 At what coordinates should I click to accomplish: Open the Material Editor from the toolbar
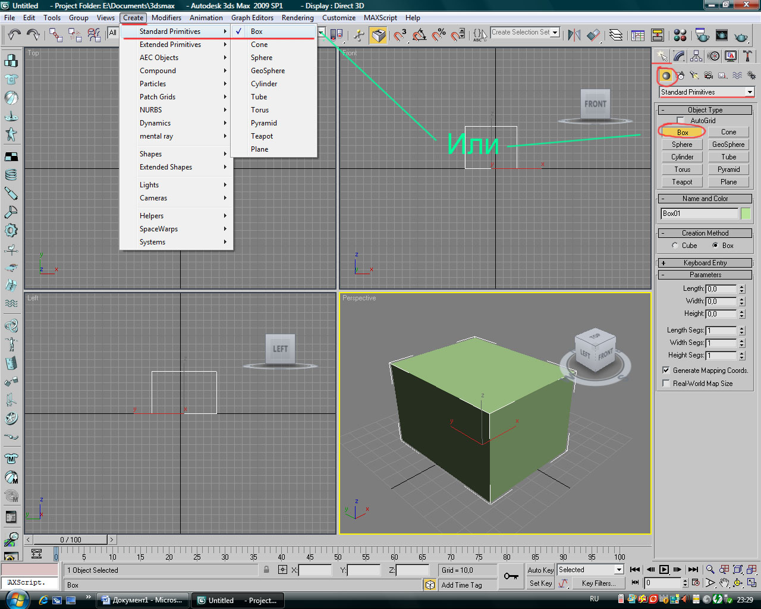pos(680,35)
